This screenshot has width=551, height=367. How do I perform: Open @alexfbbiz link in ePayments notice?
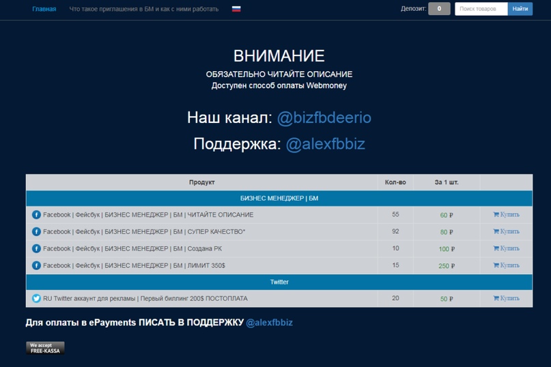tap(269, 323)
